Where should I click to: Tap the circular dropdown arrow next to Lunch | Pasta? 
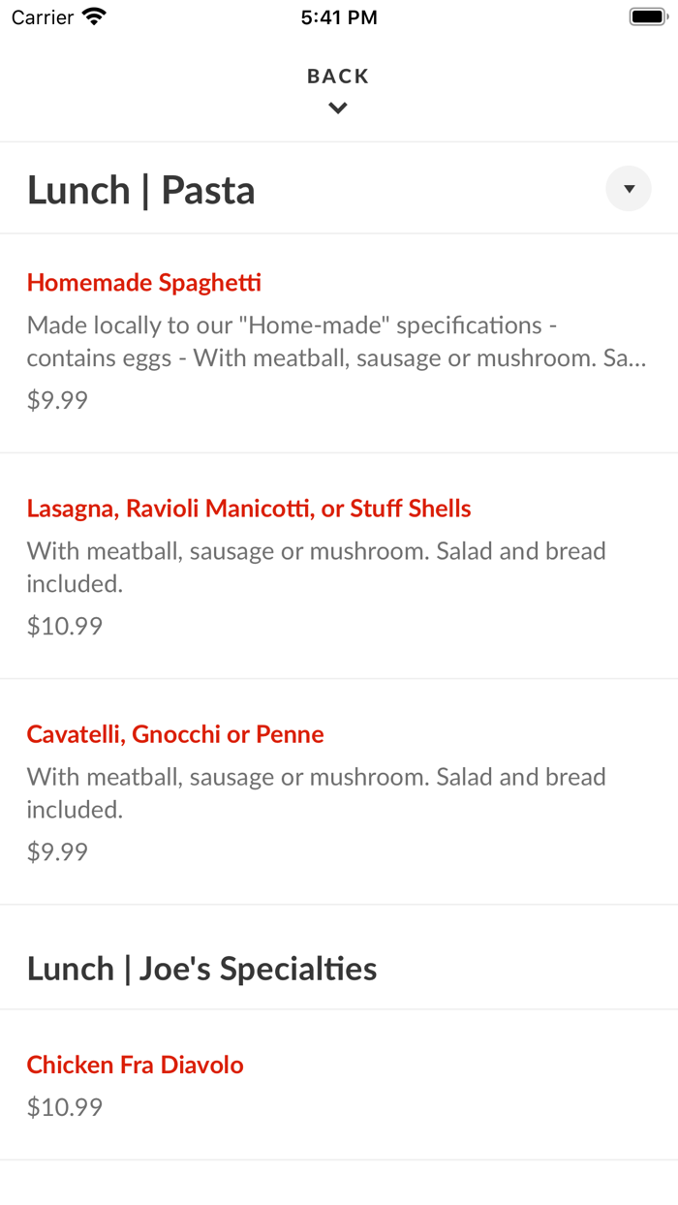628,188
